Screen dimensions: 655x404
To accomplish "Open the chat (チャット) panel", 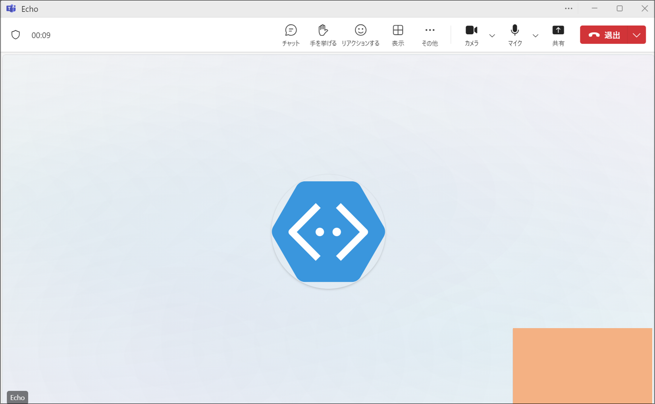I will click(291, 35).
